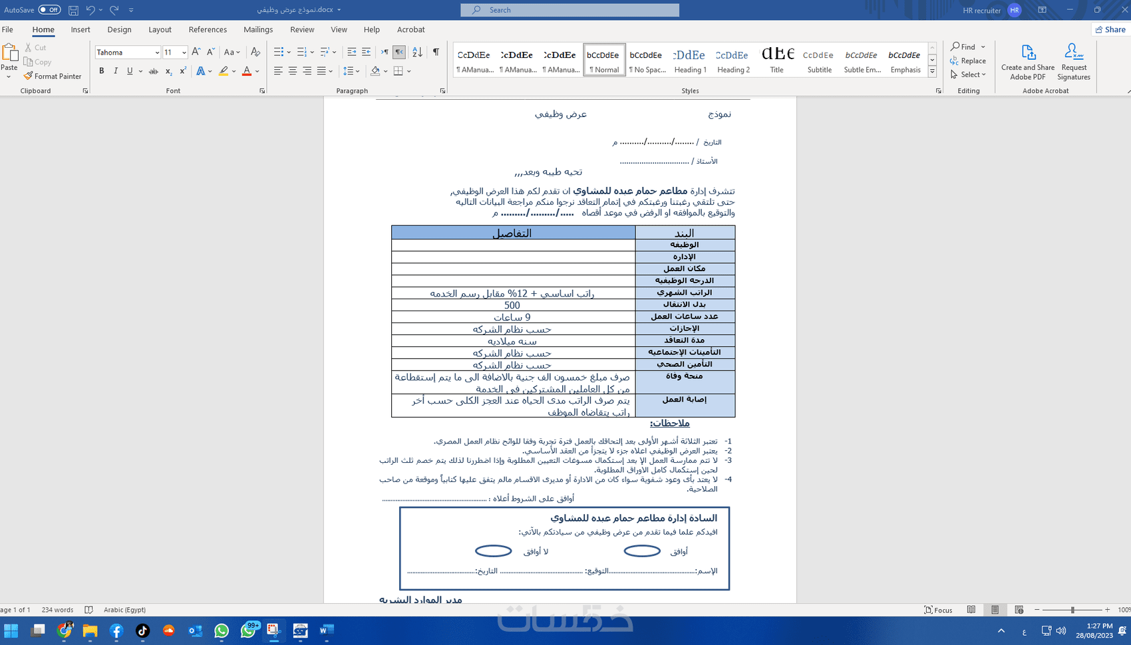This screenshot has width=1131, height=645.
Task: Decrease font size with Shrink Font icon
Action: [210, 52]
